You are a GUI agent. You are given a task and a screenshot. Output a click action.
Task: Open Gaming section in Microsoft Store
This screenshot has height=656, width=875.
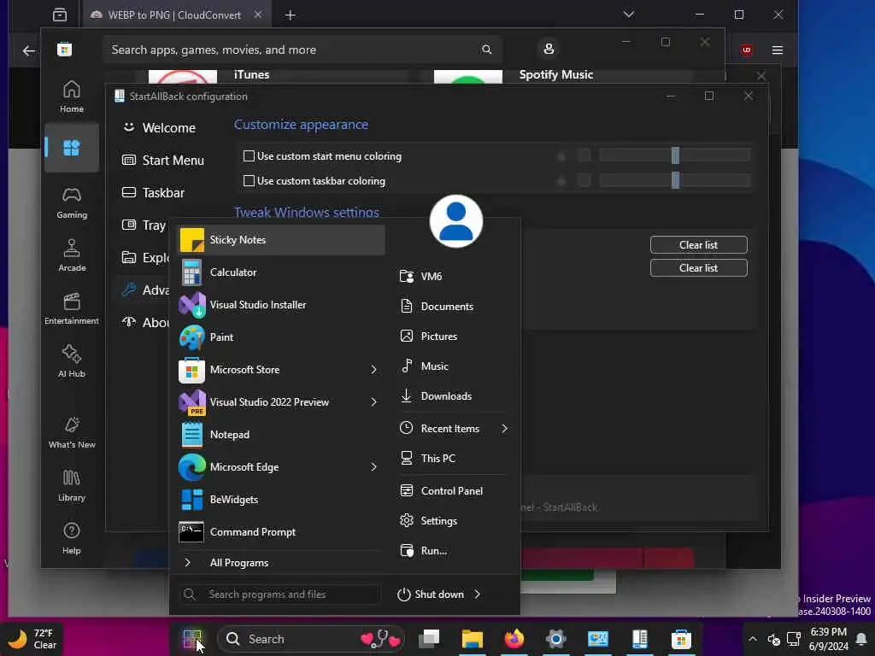click(x=72, y=203)
